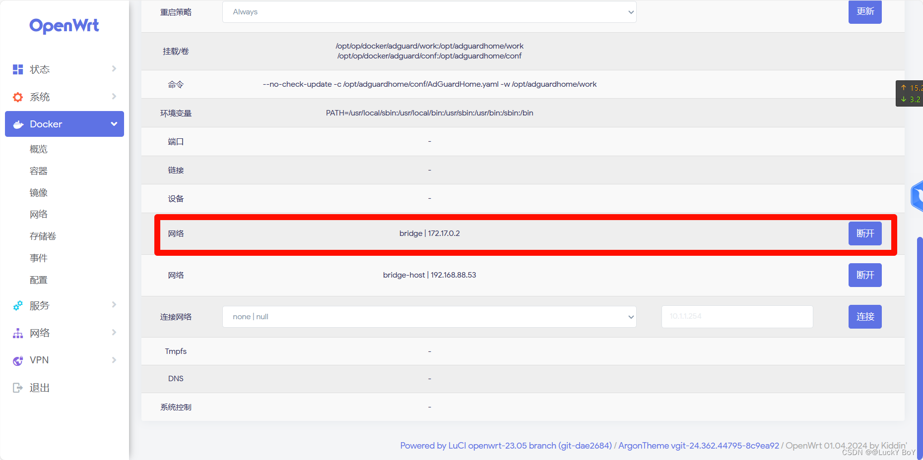Click 退出 to log out
Image resolution: width=923 pixels, height=460 pixels.
[x=40, y=388]
